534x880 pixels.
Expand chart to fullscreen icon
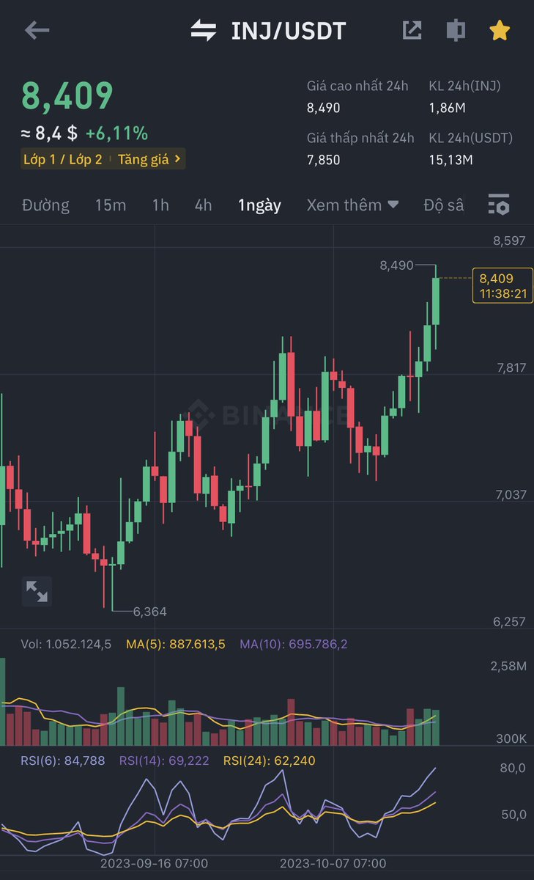coord(37,591)
